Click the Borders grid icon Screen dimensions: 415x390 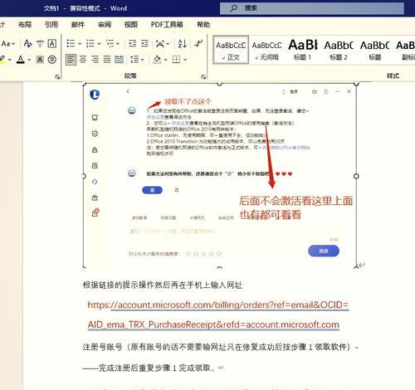[176, 60]
